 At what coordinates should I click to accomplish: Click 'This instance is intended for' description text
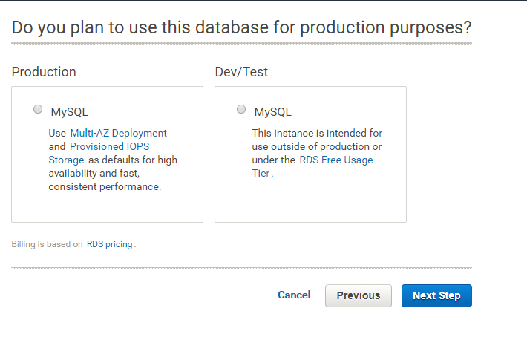pos(317,134)
